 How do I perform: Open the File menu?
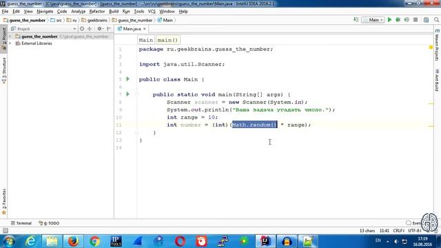[x=5, y=11]
